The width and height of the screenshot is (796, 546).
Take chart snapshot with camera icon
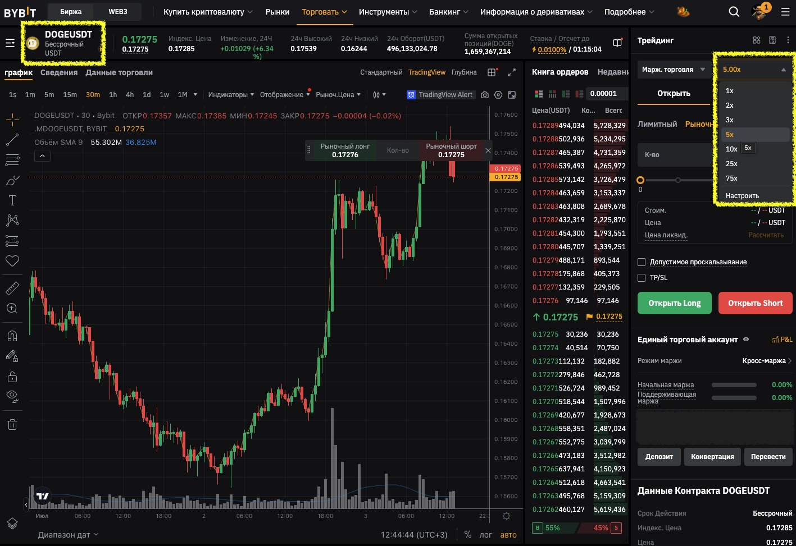click(484, 95)
